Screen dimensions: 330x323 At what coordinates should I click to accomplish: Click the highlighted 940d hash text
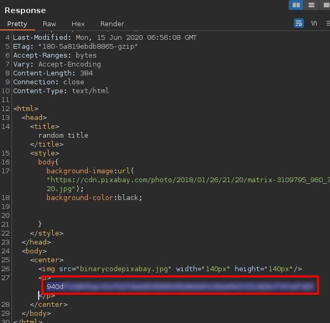[55, 287]
